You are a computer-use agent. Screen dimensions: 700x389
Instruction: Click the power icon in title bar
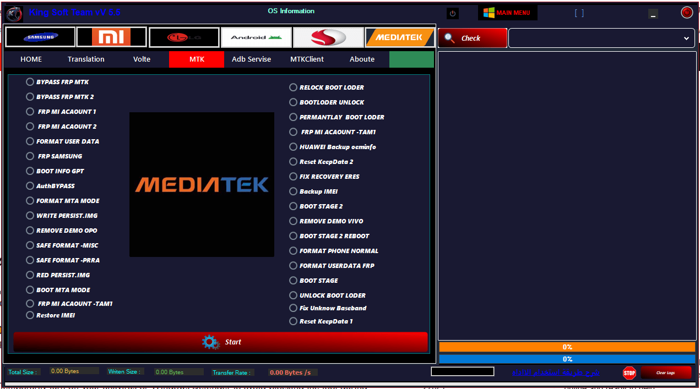tap(453, 13)
